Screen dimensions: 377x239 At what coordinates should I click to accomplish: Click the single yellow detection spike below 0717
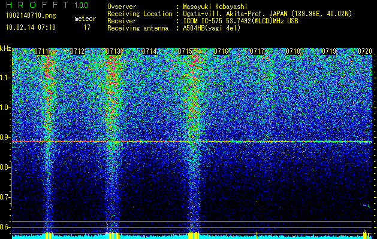pos(257,235)
